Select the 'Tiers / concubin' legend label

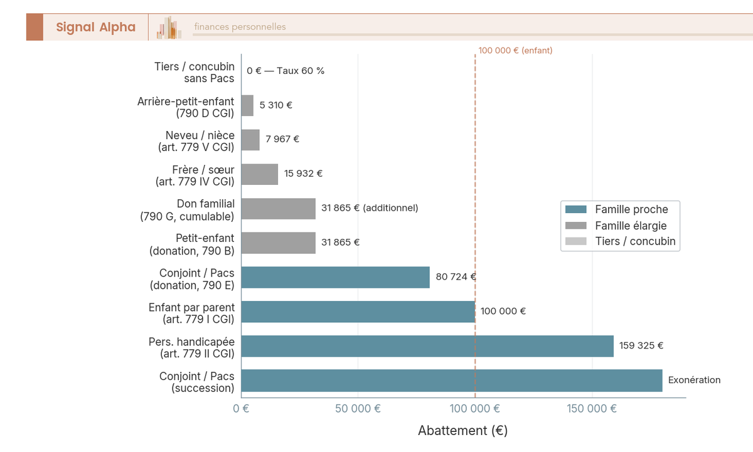[635, 241]
